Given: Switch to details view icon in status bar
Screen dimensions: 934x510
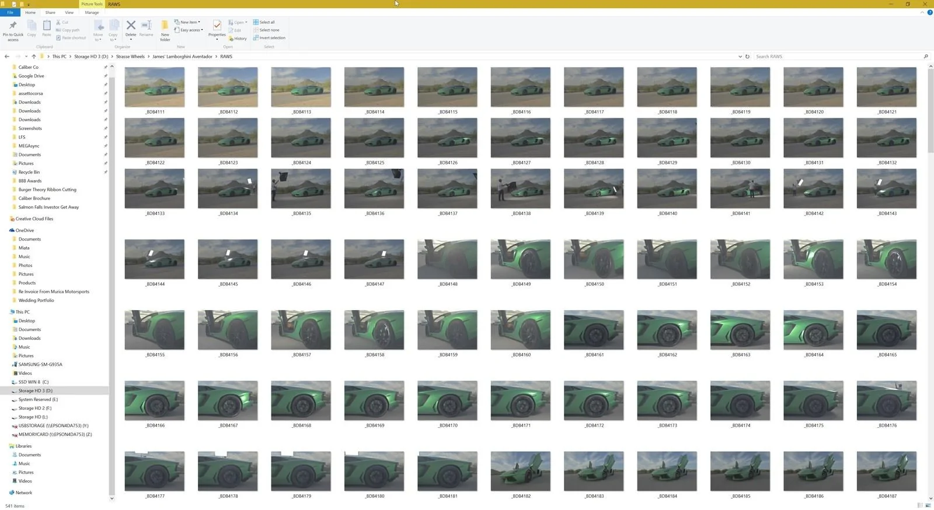Looking at the screenshot, I should tap(920, 505).
